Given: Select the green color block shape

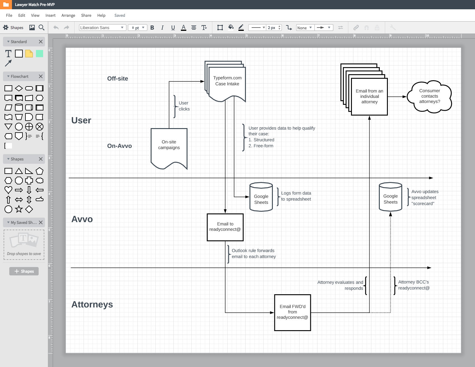Looking at the screenshot, I should [40, 54].
